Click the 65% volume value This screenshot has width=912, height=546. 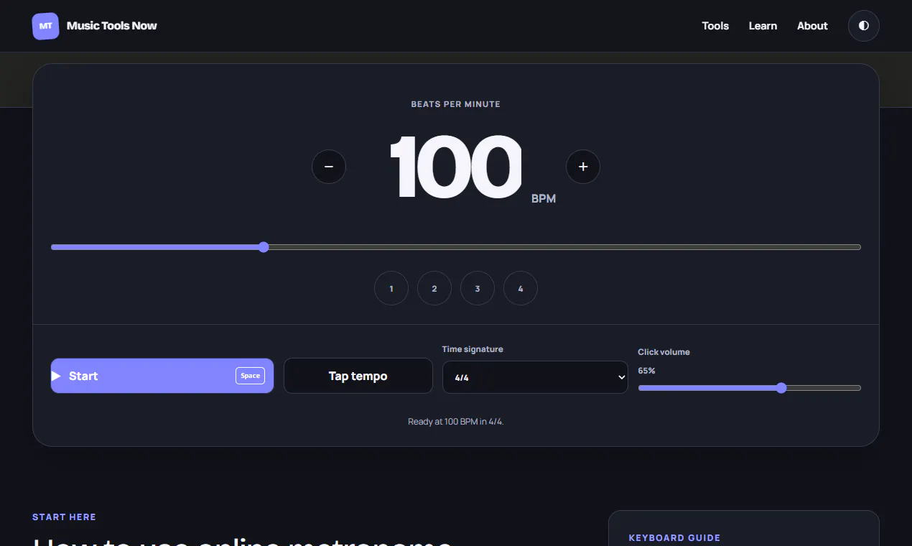coord(646,371)
